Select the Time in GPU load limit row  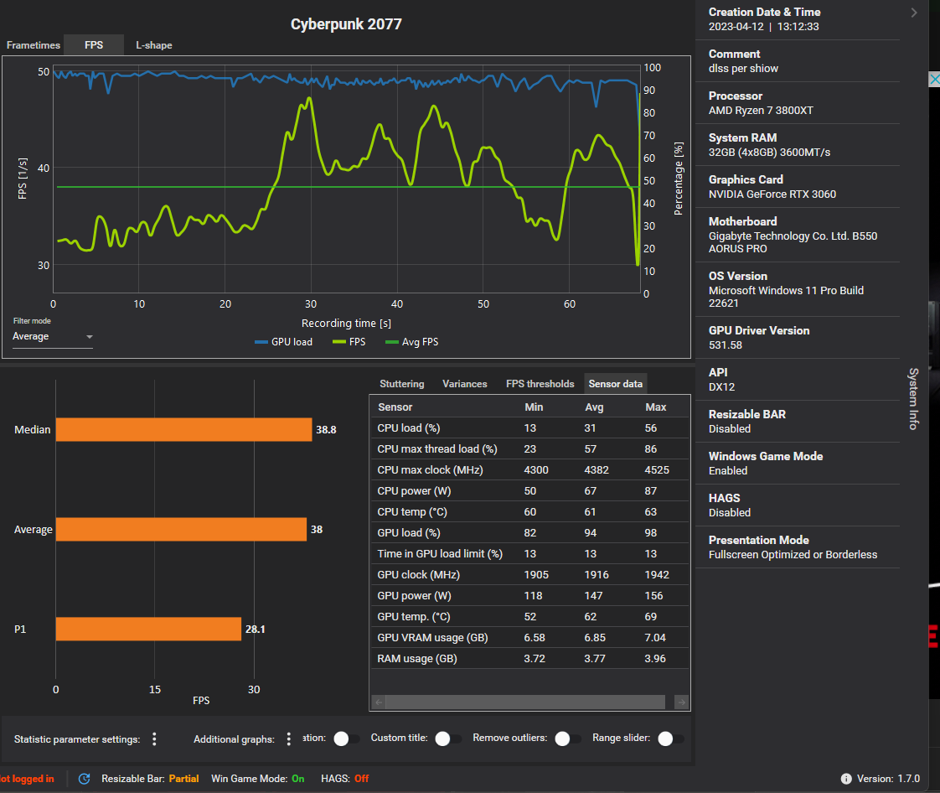point(530,554)
